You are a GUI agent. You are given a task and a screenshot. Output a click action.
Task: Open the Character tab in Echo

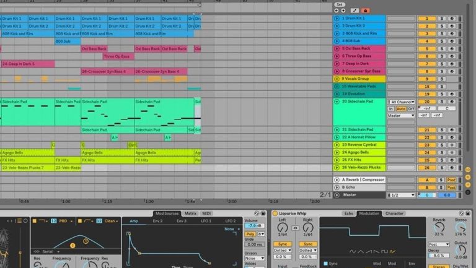pos(394,214)
